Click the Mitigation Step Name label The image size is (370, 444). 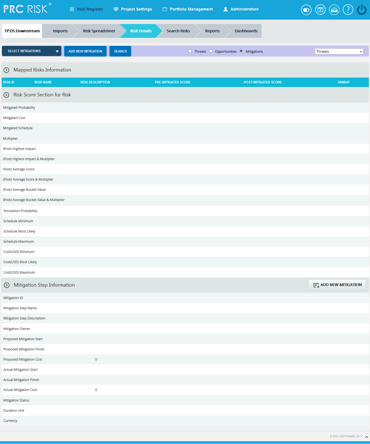point(20,308)
